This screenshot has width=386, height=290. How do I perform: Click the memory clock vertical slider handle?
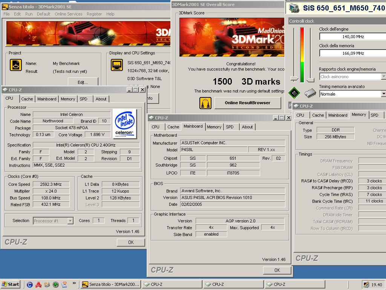tap(311, 79)
